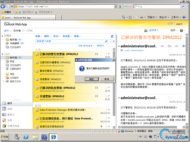
Task: Open the 页面(P) menu in IE command bar
Action: [x=152, y=17]
